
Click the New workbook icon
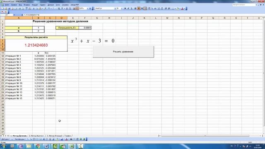coord(2,8)
